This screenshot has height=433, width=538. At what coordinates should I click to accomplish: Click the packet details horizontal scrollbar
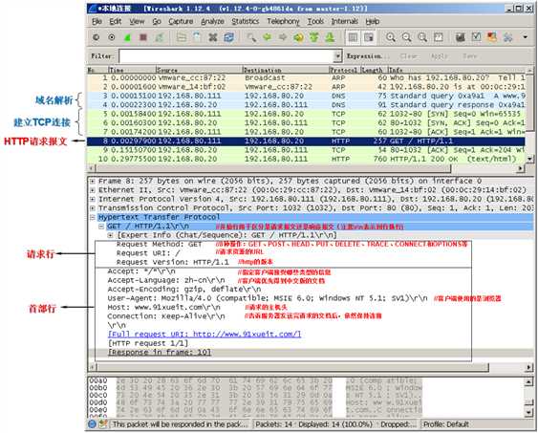point(293,367)
